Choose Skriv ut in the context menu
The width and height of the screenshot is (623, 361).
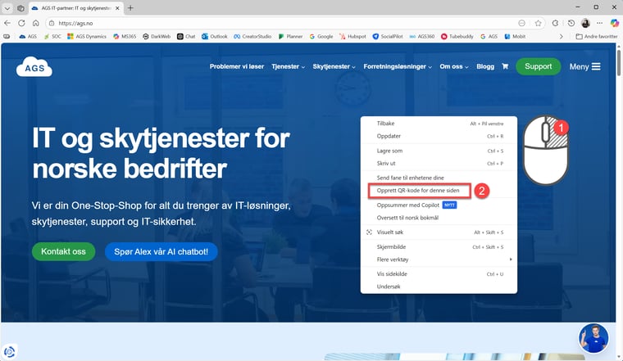[x=439, y=163]
